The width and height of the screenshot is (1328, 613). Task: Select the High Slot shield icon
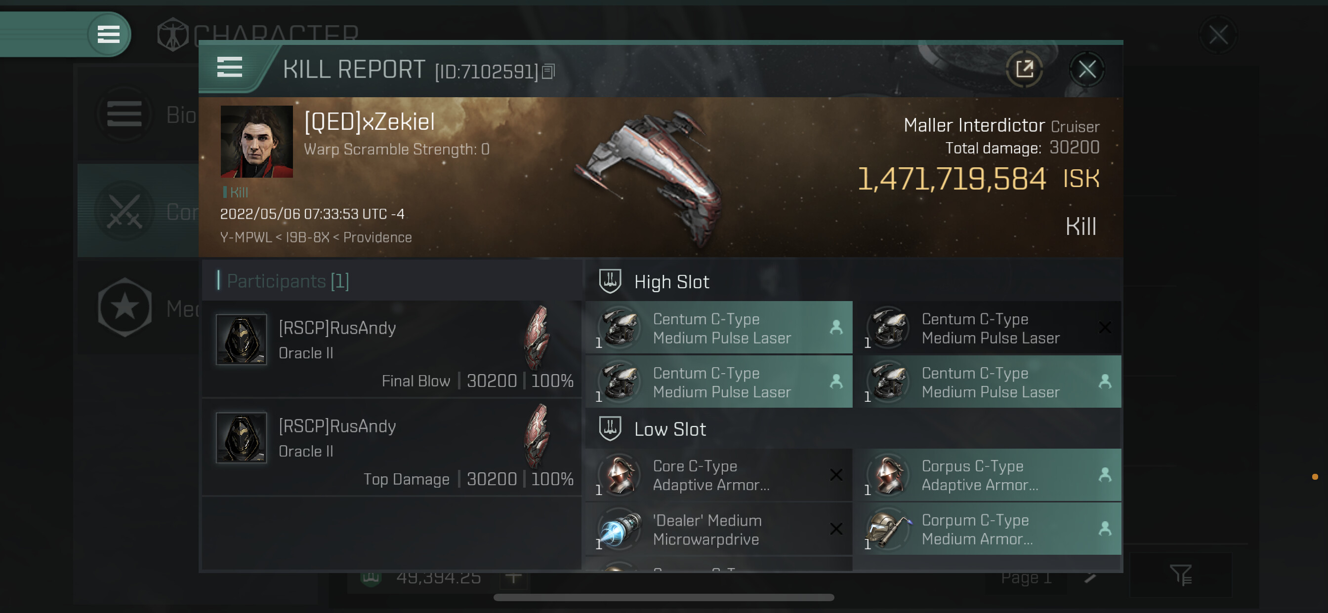610,281
